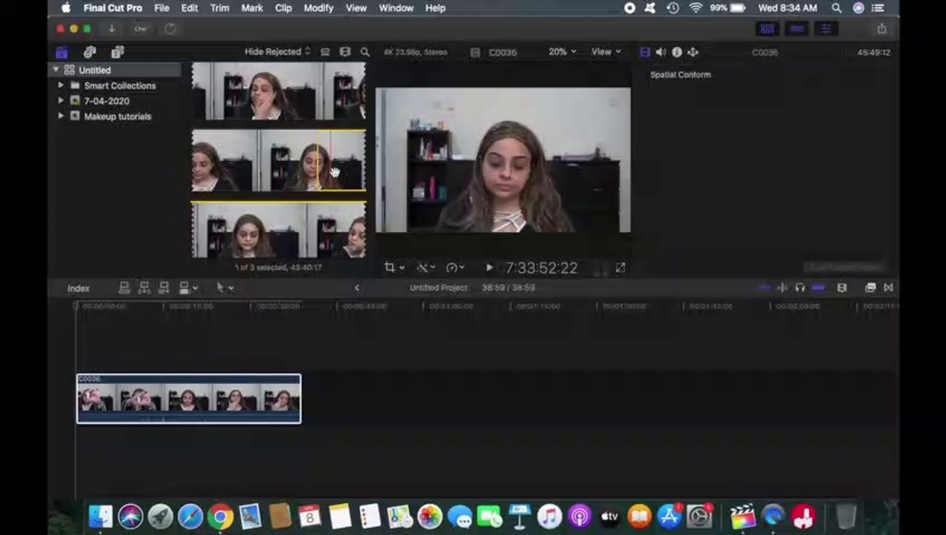Screen dimensions: 946x535
Task: Collapse the Untitled library triangle
Action: 56,70
